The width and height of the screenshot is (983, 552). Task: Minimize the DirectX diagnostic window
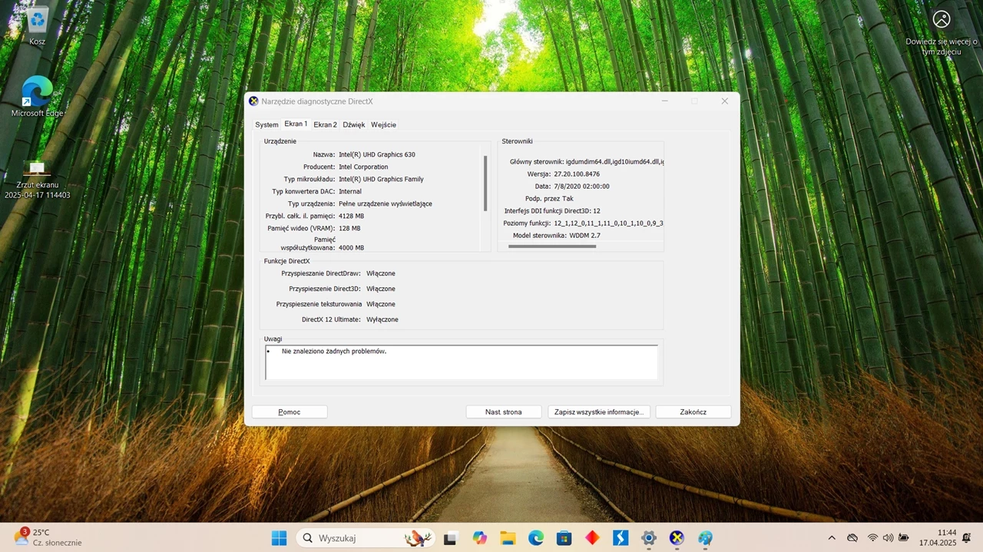point(665,101)
